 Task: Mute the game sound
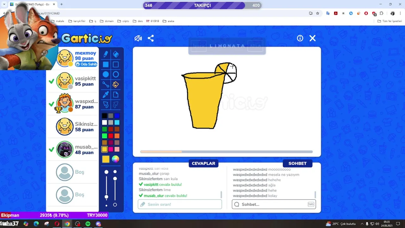tap(138, 38)
